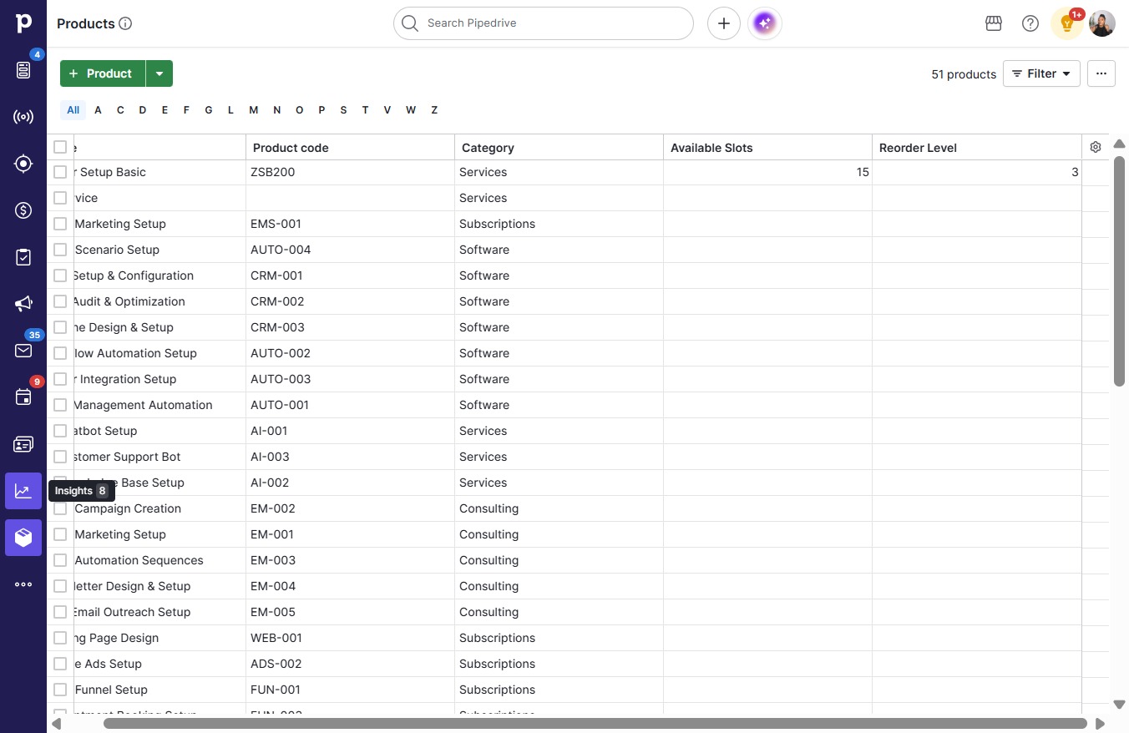Click the scroll left arrow of horizontal scrollbar
1129x733 pixels.
click(x=57, y=724)
